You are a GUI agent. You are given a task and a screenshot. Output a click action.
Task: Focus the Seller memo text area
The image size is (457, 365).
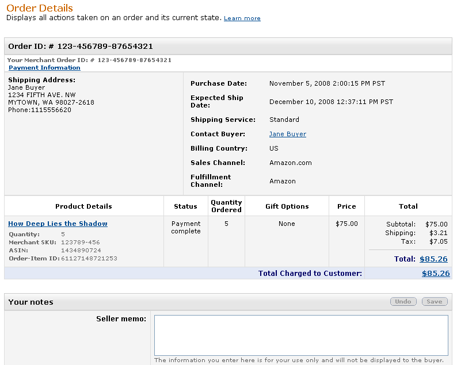click(x=301, y=335)
